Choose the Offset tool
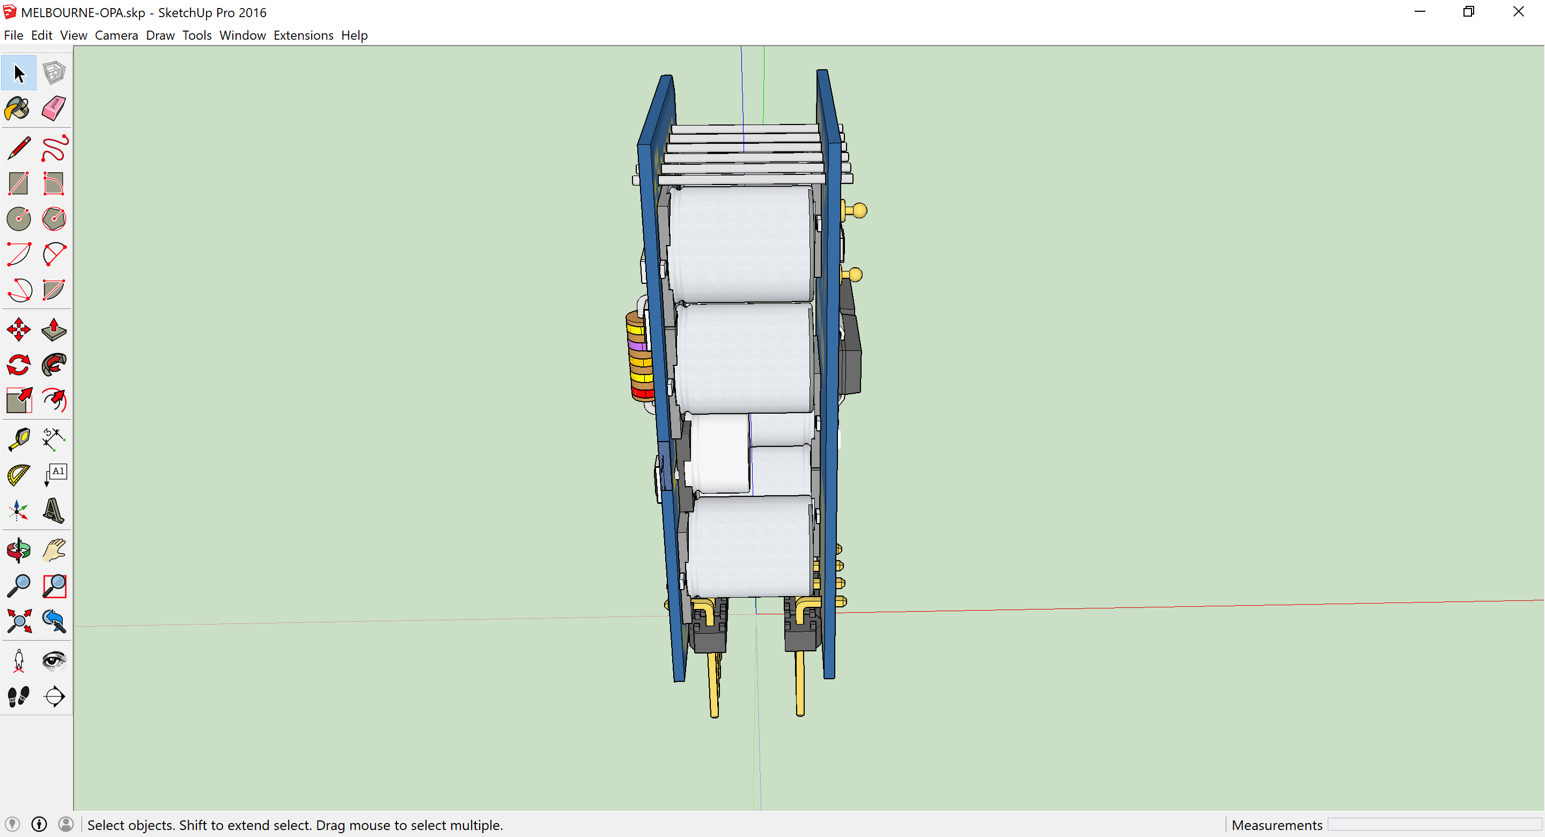The image size is (1545, 837). pyautogui.click(x=54, y=400)
